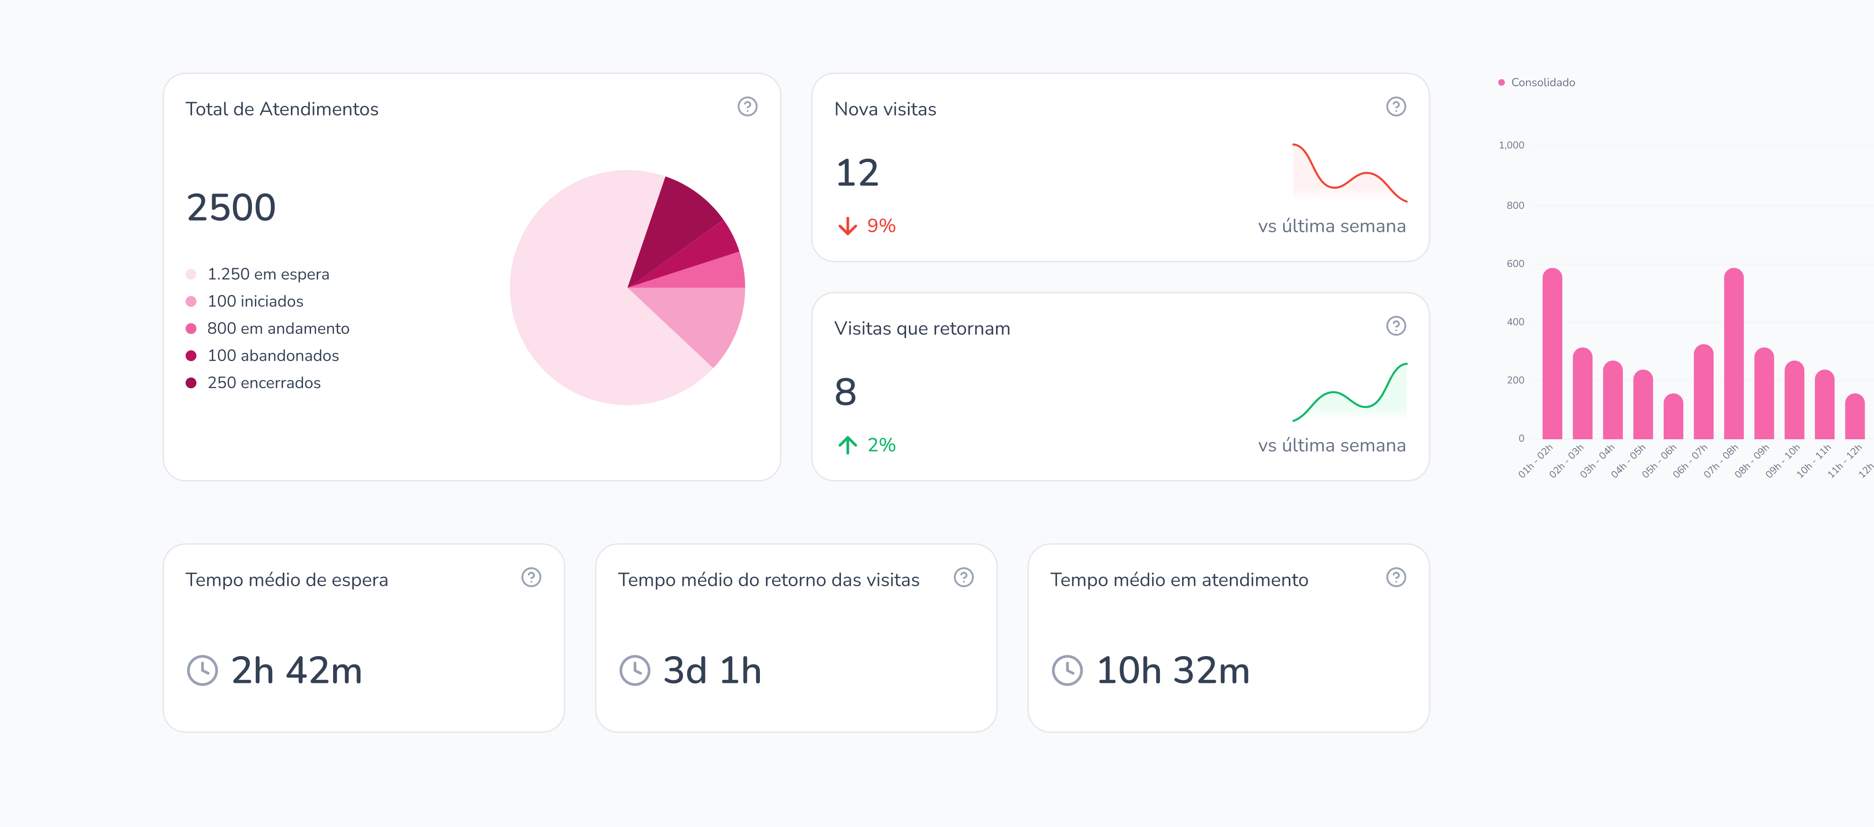Click red down arrow next to 9%
Screen dimensions: 1874x827
tap(847, 226)
